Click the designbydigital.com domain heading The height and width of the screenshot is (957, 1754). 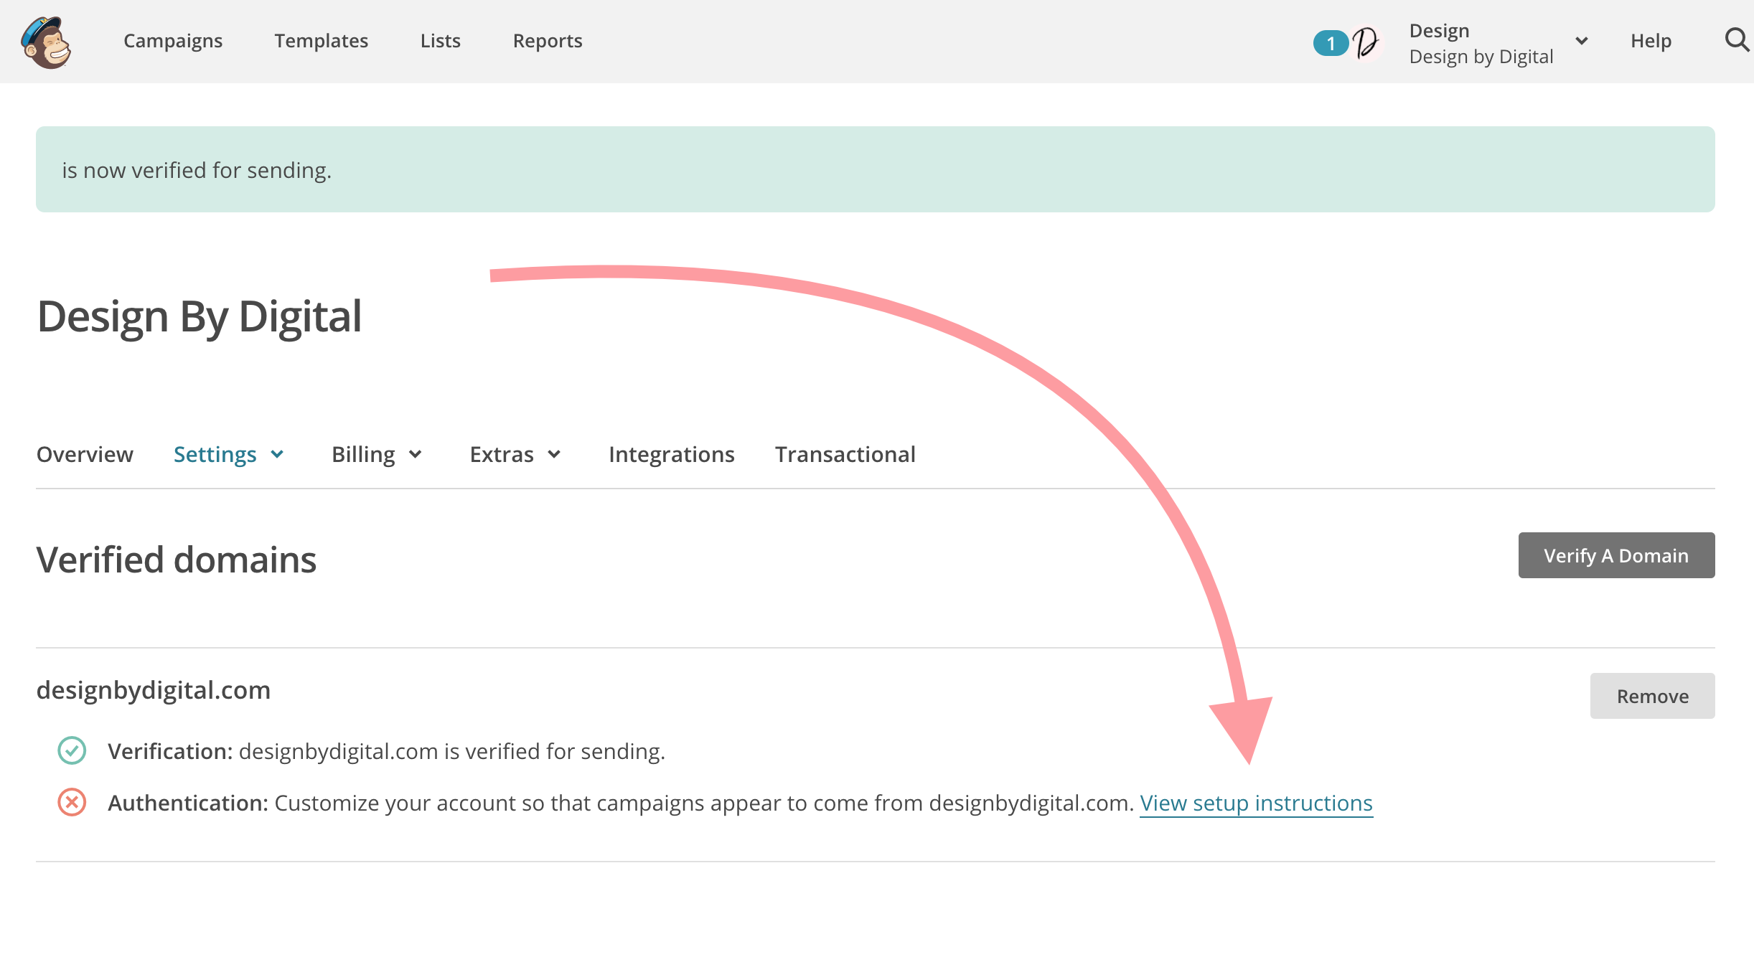tap(154, 690)
